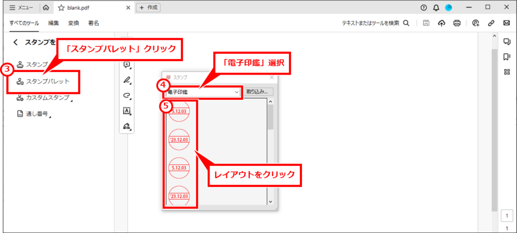Select the freehand draw loop tool
Image resolution: width=517 pixels, height=233 pixels.
[127, 95]
